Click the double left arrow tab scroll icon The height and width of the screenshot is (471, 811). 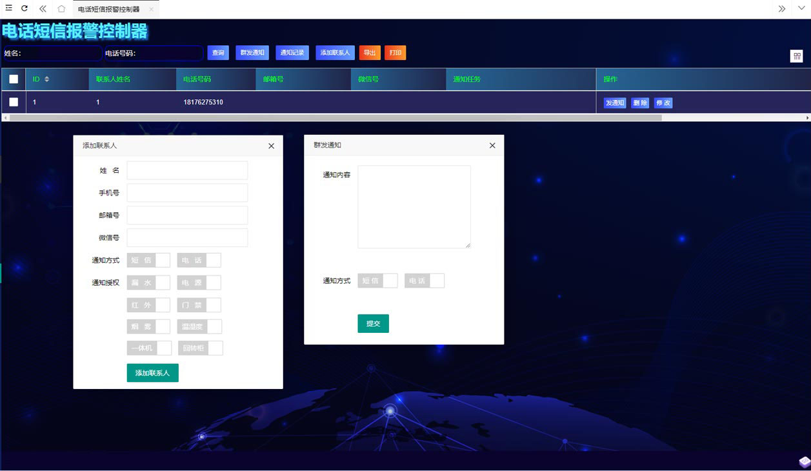coord(43,9)
